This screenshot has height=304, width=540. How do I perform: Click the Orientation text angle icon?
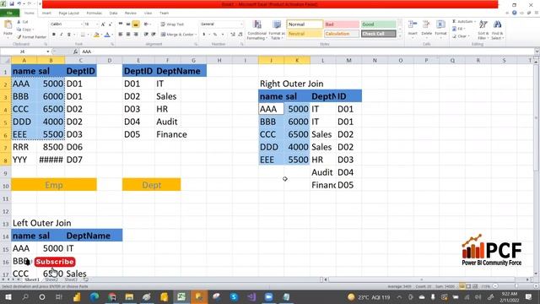147,24
